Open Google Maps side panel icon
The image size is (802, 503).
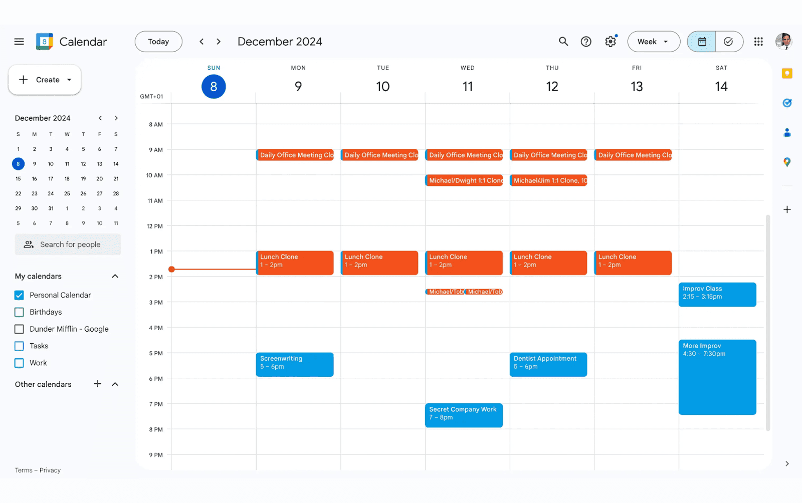[x=787, y=162]
